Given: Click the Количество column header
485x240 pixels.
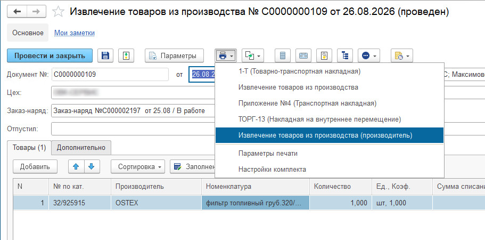Looking at the screenshot, I should coord(341,187).
